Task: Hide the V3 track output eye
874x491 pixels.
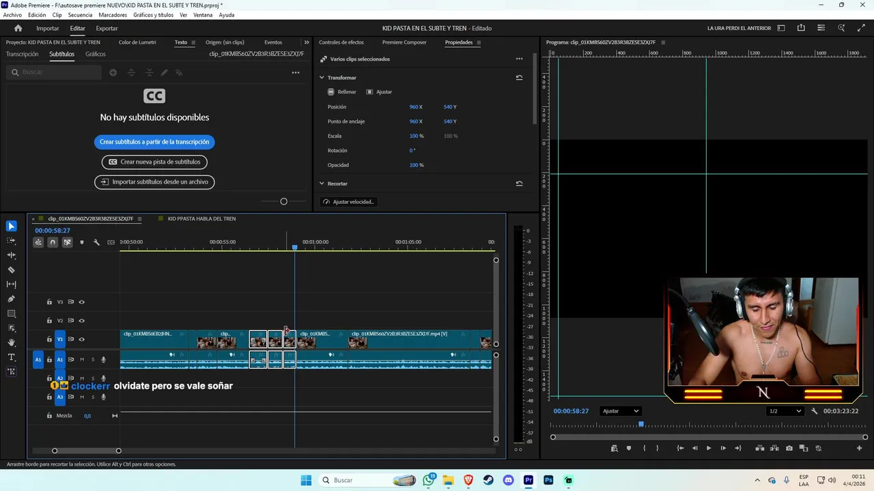Action: [81, 302]
